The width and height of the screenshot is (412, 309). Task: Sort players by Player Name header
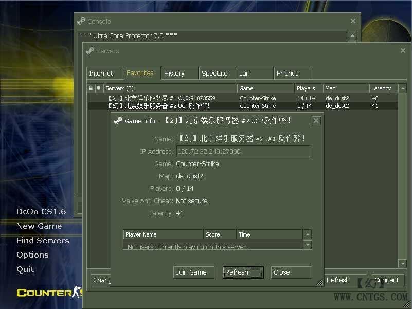pyautogui.click(x=163, y=234)
